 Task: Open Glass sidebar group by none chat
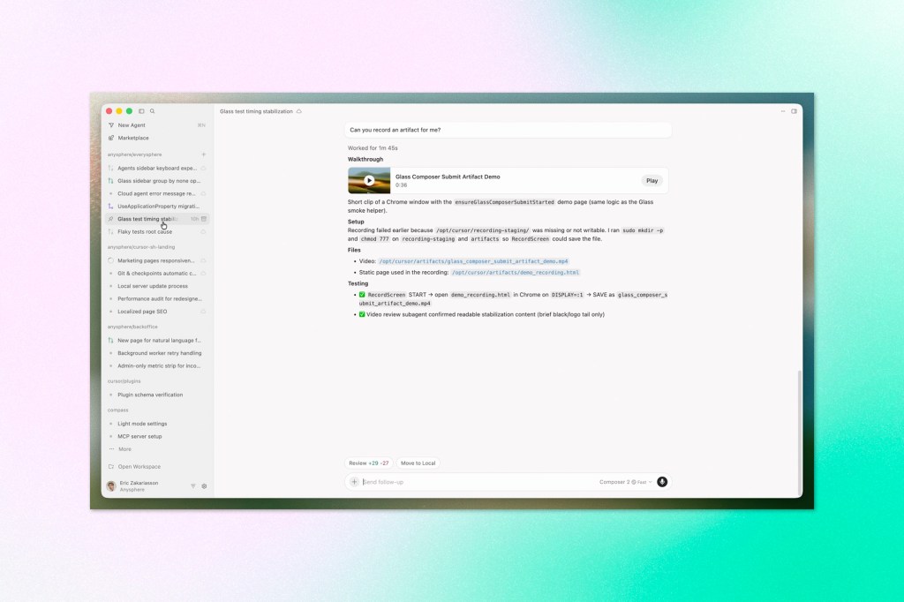[x=159, y=181]
